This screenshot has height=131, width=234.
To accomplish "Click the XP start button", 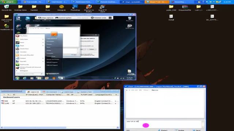I will click(8, 2).
